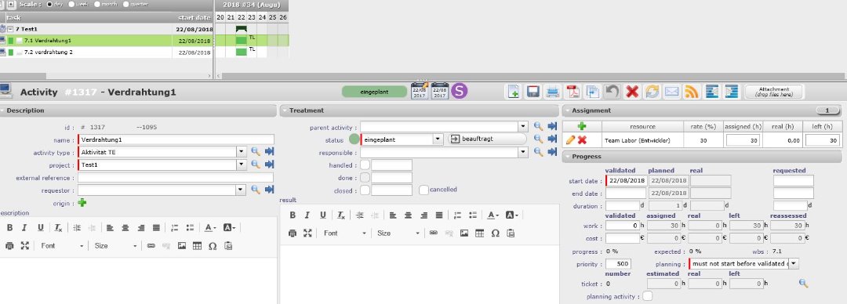The height and width of the screenshot is (304, 847).
Task: Expand the status dropdown showing eingeplant
Action: (x=438, y=139)
